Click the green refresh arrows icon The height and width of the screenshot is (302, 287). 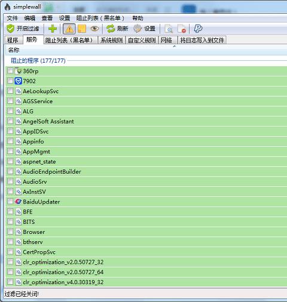[x=111, y=29]
